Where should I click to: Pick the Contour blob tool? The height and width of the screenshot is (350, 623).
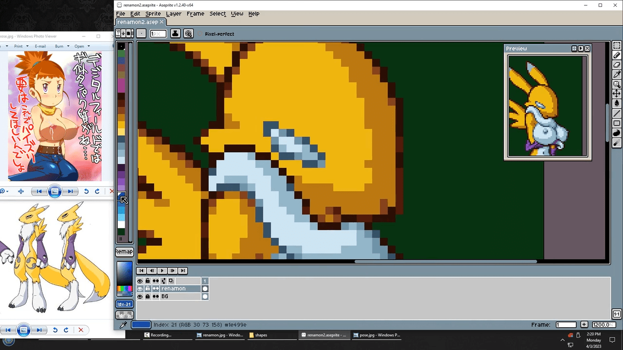[x=617, y=133]
